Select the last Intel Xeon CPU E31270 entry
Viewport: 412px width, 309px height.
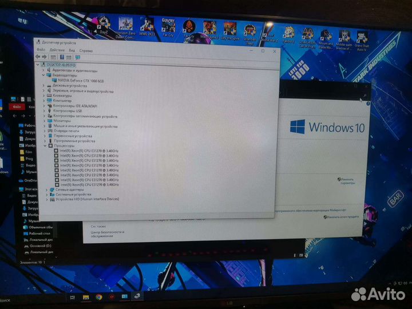[87, 185]
